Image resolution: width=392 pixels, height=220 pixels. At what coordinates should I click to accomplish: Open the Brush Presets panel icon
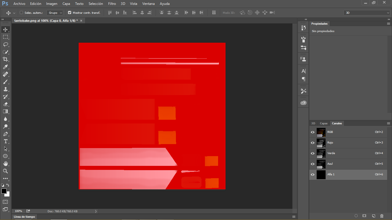tap(304, 40)
